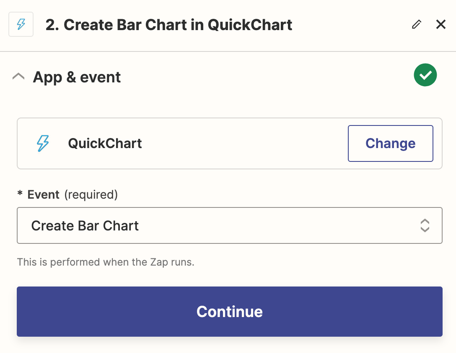Click the Create Bar Chart text in the Event field
The image size is (456, 353).
tap(85, 226)
